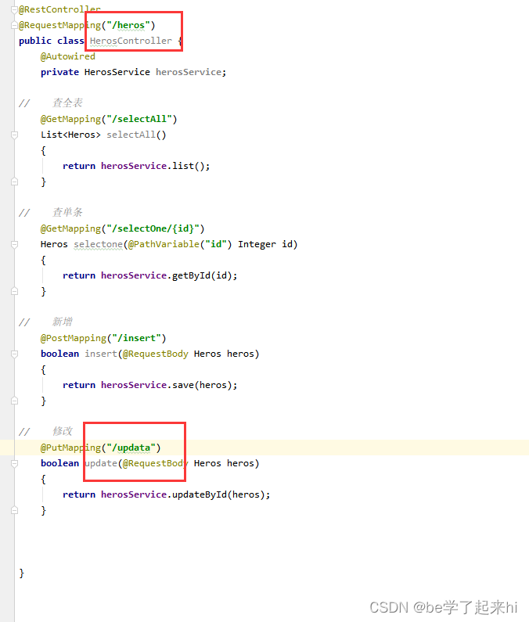The width and height of the screenshot is (529, 622).
Task: Click fold-end marker after getById method body
Action: [14, 292]
